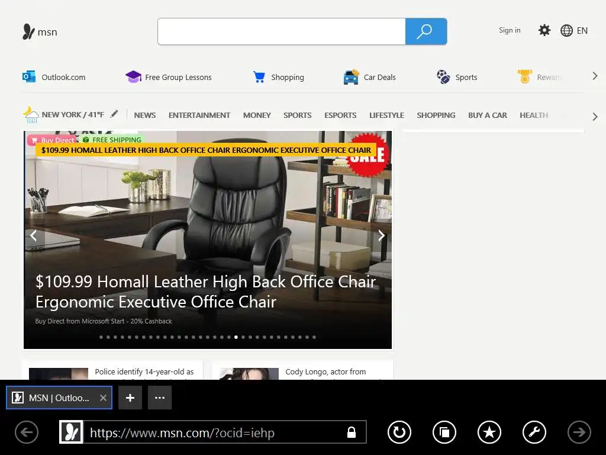Select the BUY A CAR category

[488, 116]
